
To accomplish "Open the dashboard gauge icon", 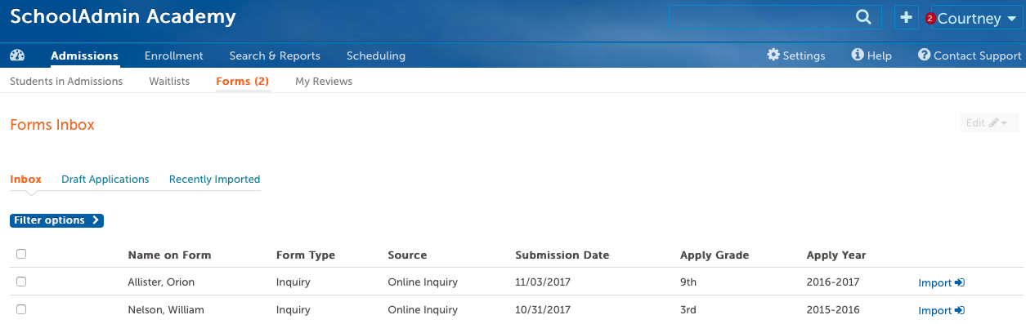I will coord(17,55).
